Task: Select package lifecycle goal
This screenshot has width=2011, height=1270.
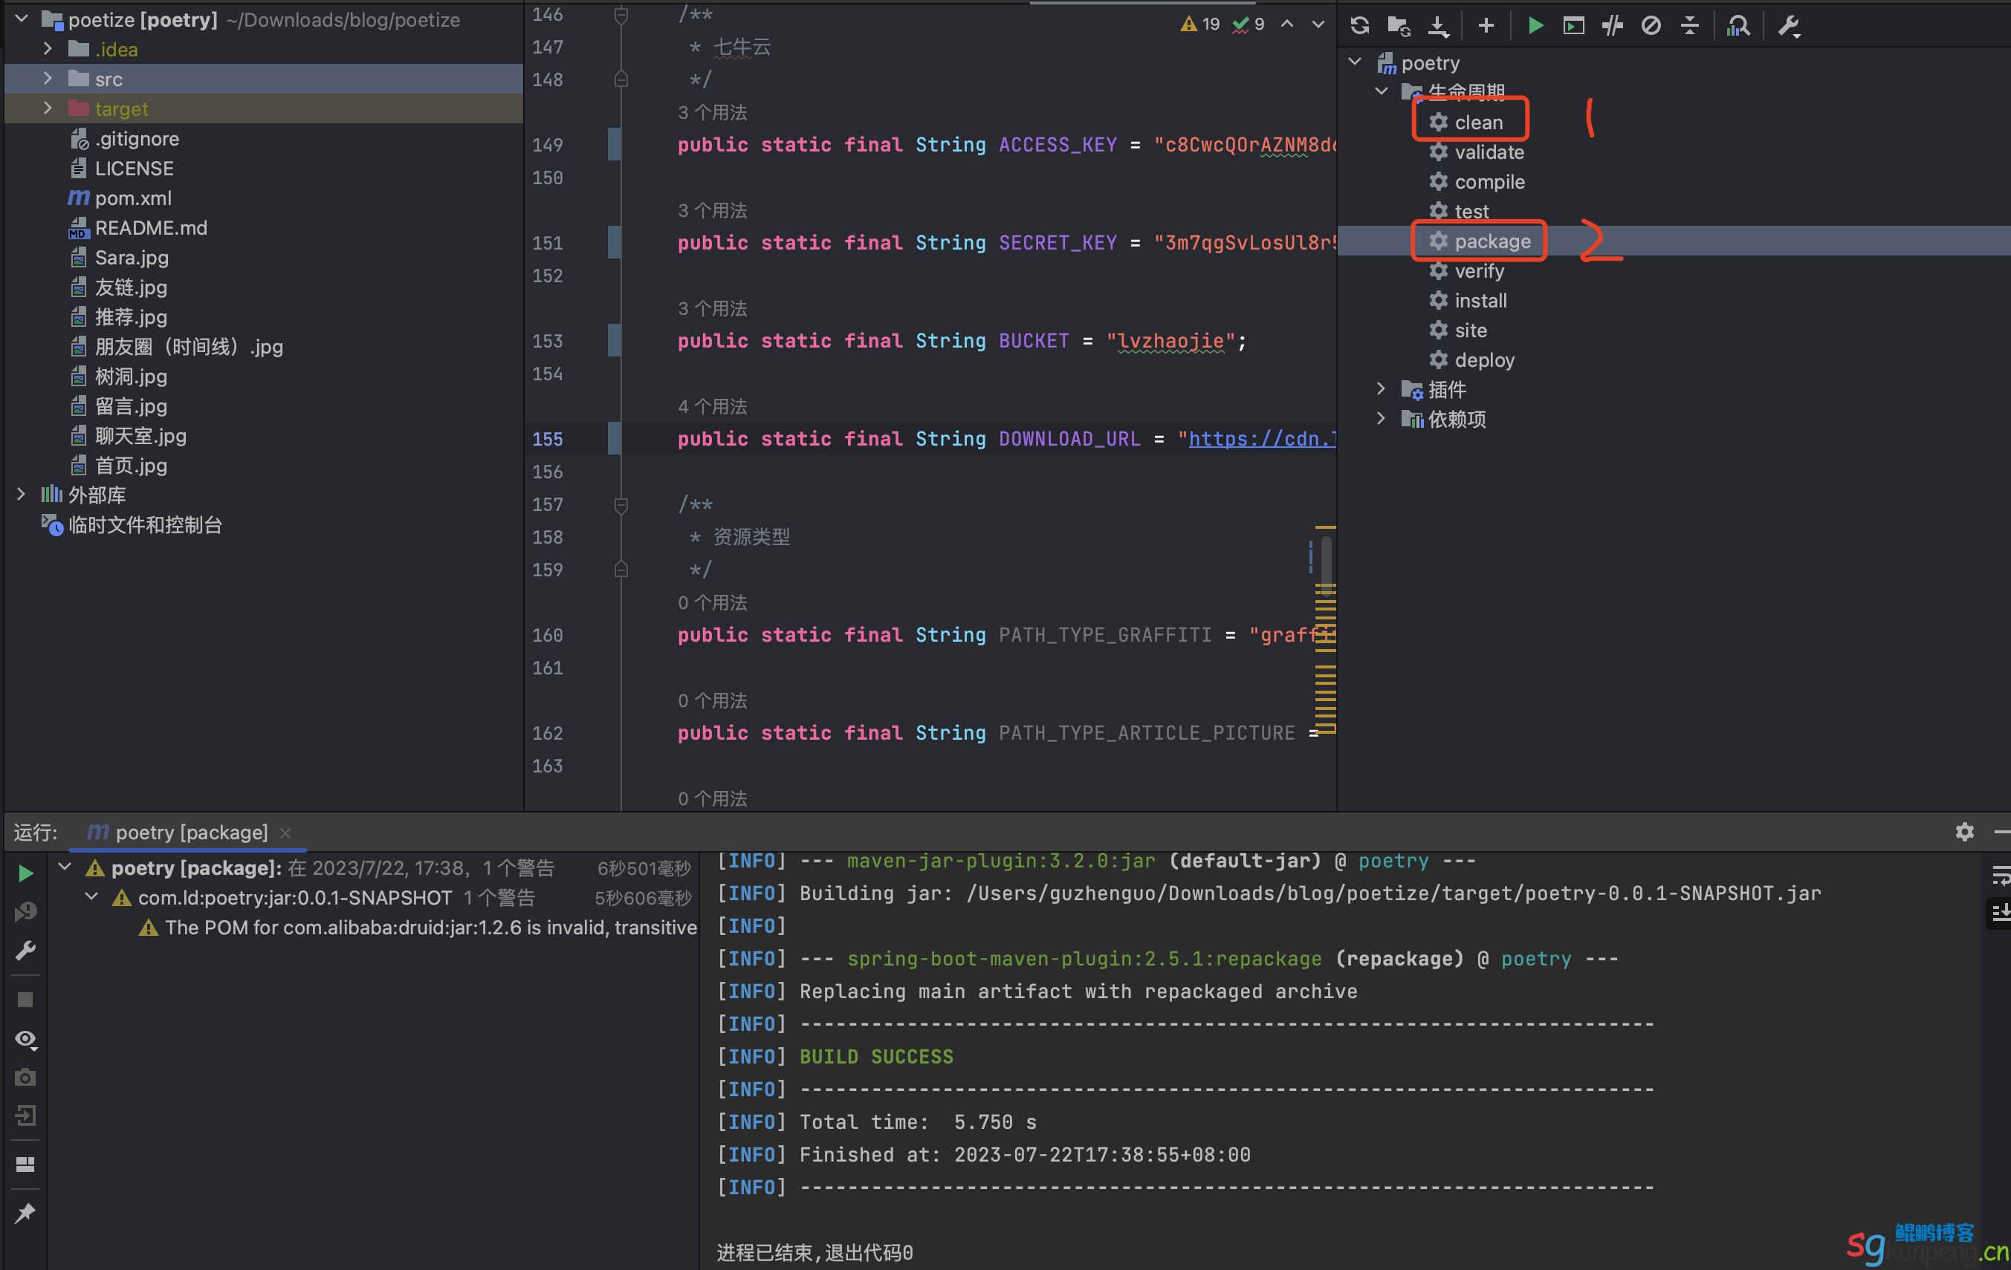Action: click(x=1492, y=241)
